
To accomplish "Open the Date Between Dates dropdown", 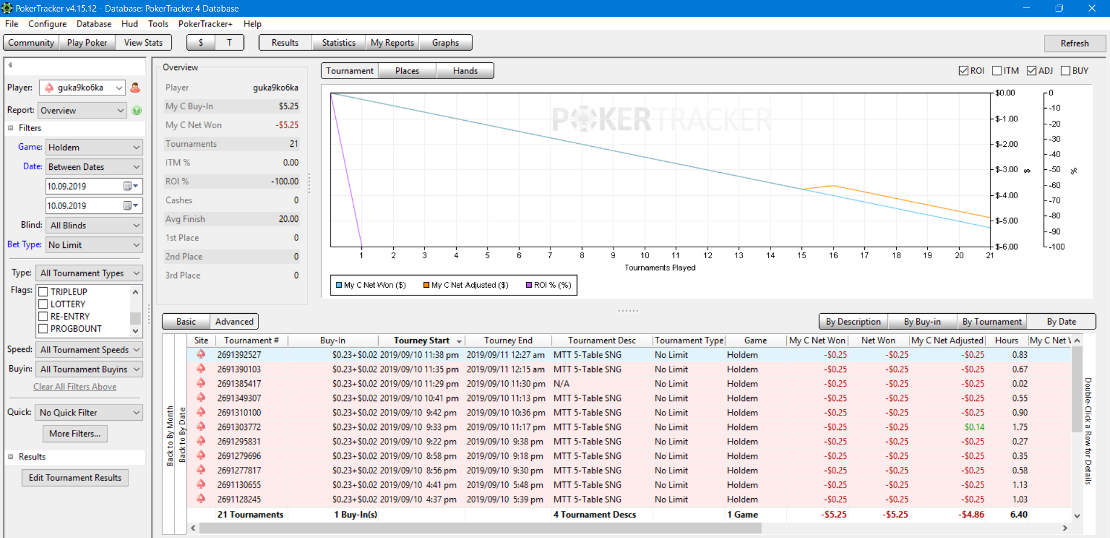I will coord(94,167).
